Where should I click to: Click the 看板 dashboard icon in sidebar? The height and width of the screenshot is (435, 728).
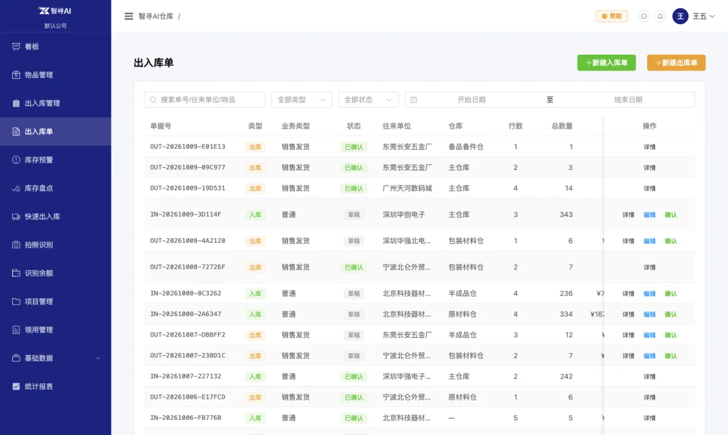[x=16, y=47]
